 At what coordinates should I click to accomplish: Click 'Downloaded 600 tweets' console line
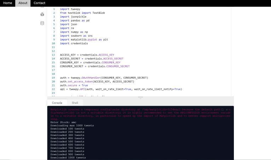[67, 145]
